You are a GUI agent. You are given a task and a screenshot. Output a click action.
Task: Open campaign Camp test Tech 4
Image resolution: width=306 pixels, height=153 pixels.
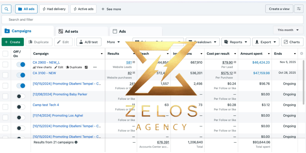[x=46, y=105]
